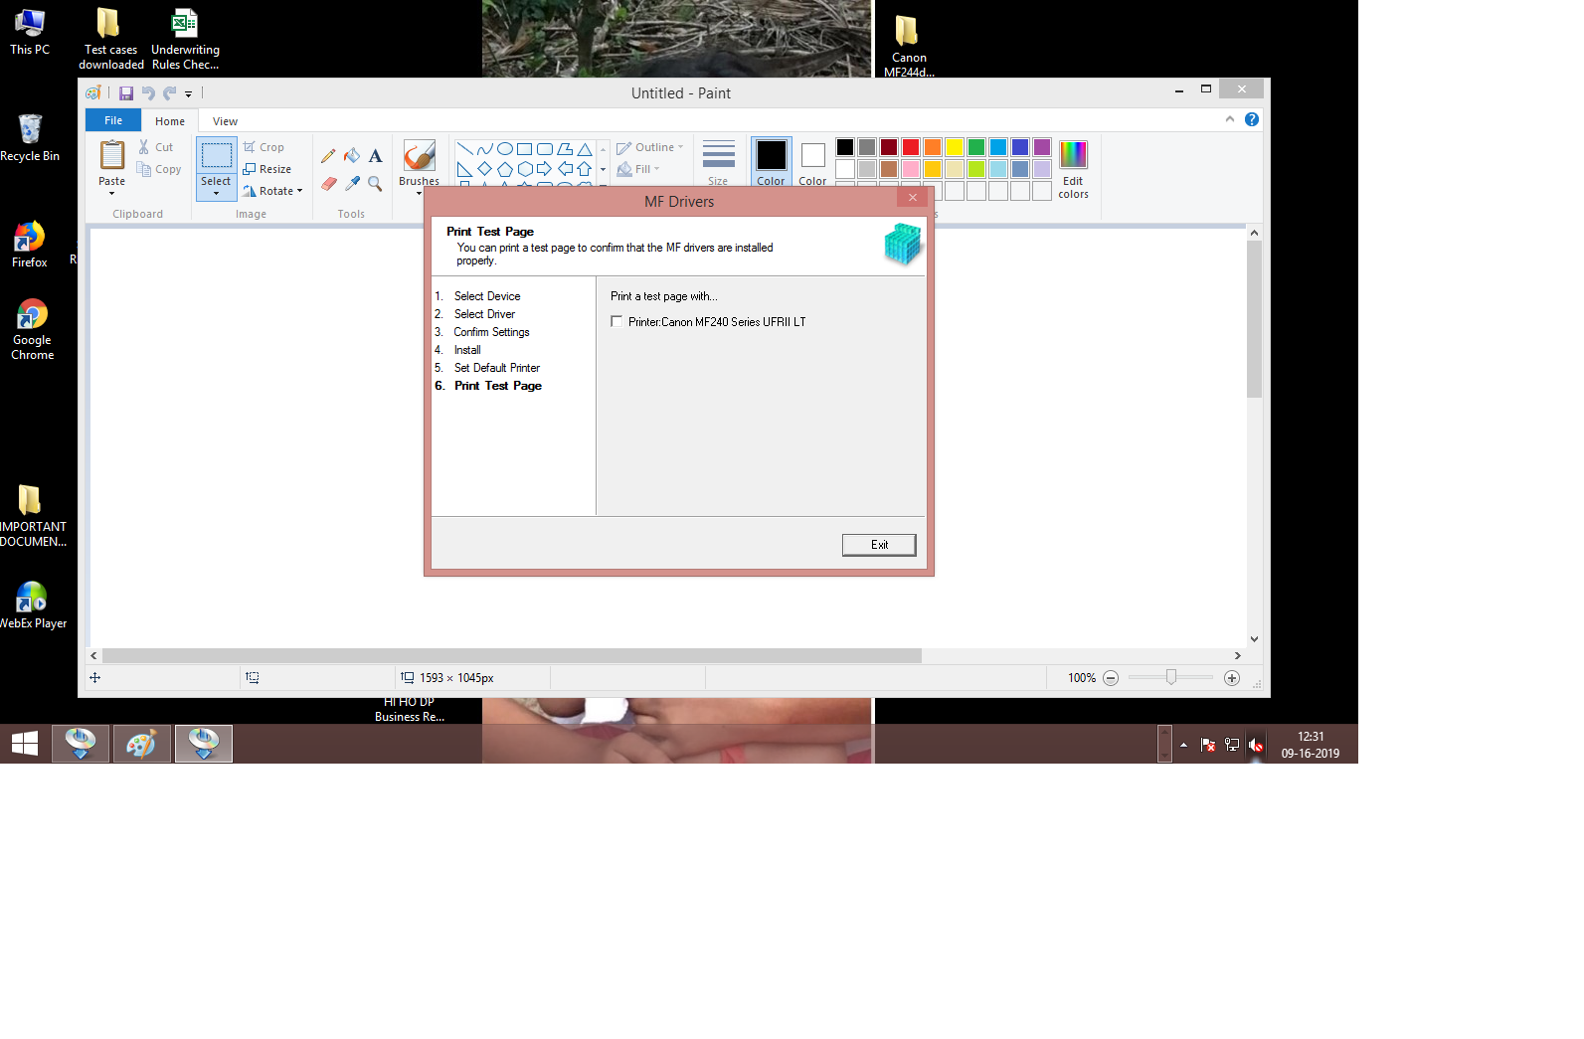Screen dimensions: 1584x1039
Task: Click the Brushes tool icon
Action: 419,156
